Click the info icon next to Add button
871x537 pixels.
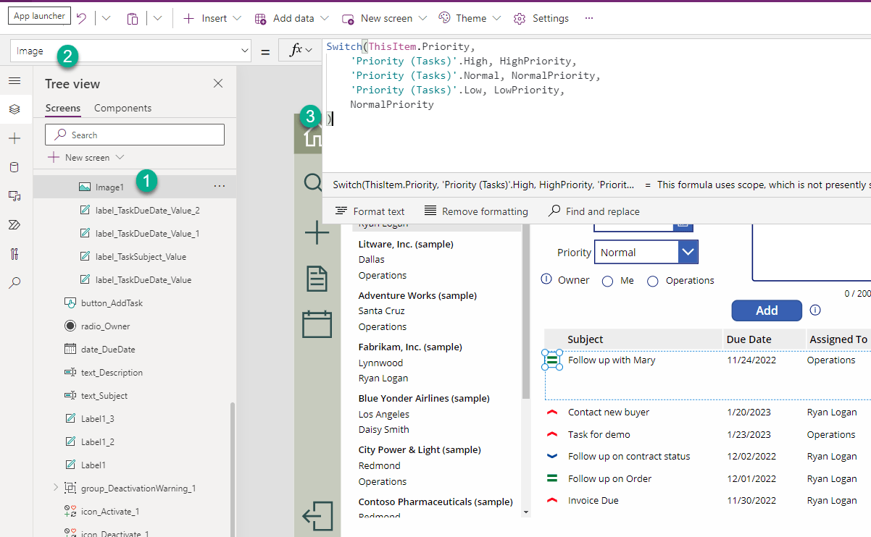pyautogui.click(x=815, y=310)
